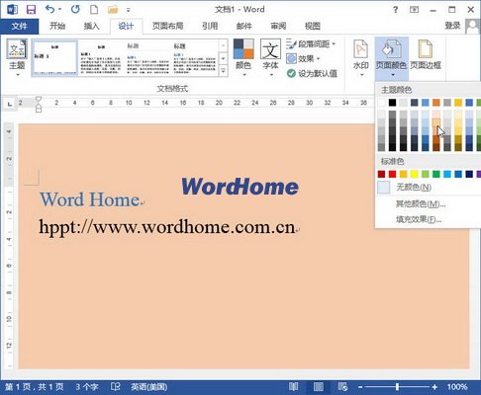This screenshot has width=481, height=395.
Task: Click the 设为默认值 set as default button
Action: 312,73
